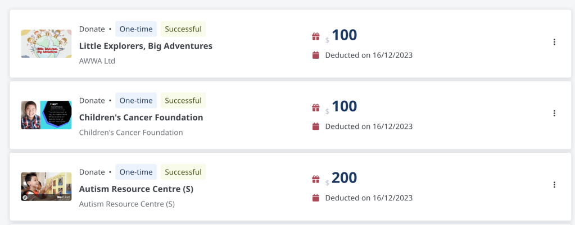Viewport: 575px width, 225px height.
Task: Open the Children's Cancer Foundation campaign title
Action: (141, 118)
